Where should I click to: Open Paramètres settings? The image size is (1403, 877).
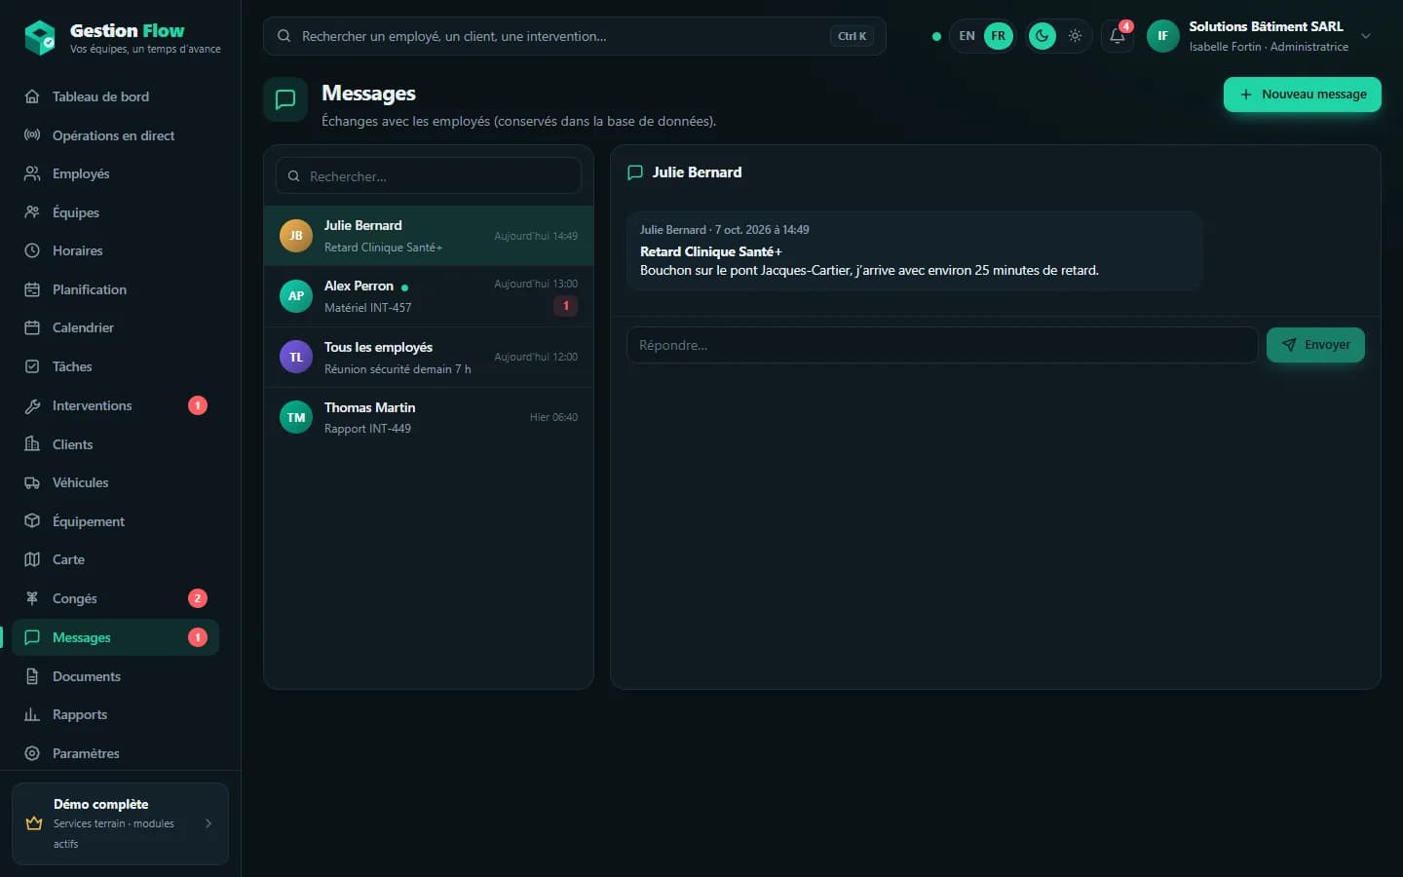point(115,753)
